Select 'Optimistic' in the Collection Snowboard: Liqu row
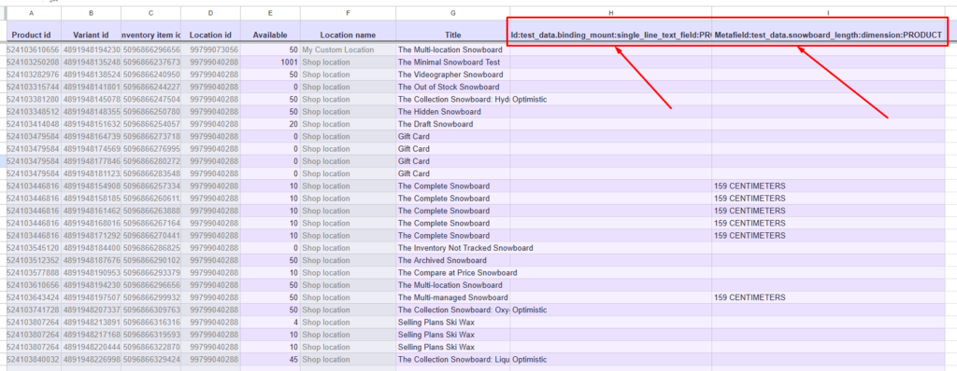This screenshot has height=371, width=957. pos(611,359)
